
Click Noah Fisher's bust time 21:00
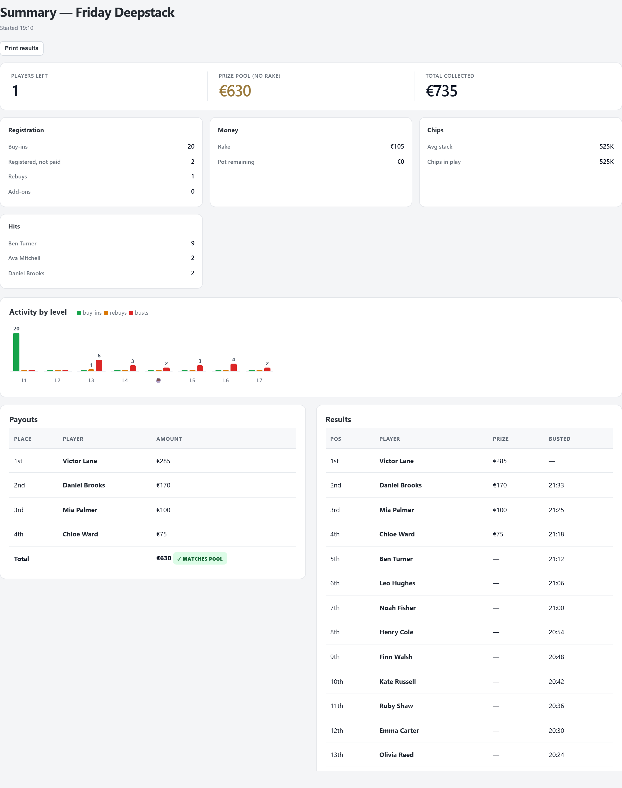(x=556, y=608)
